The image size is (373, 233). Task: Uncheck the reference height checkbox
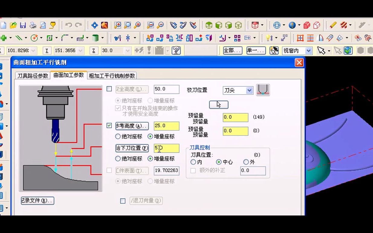click(x=109, y=126)
